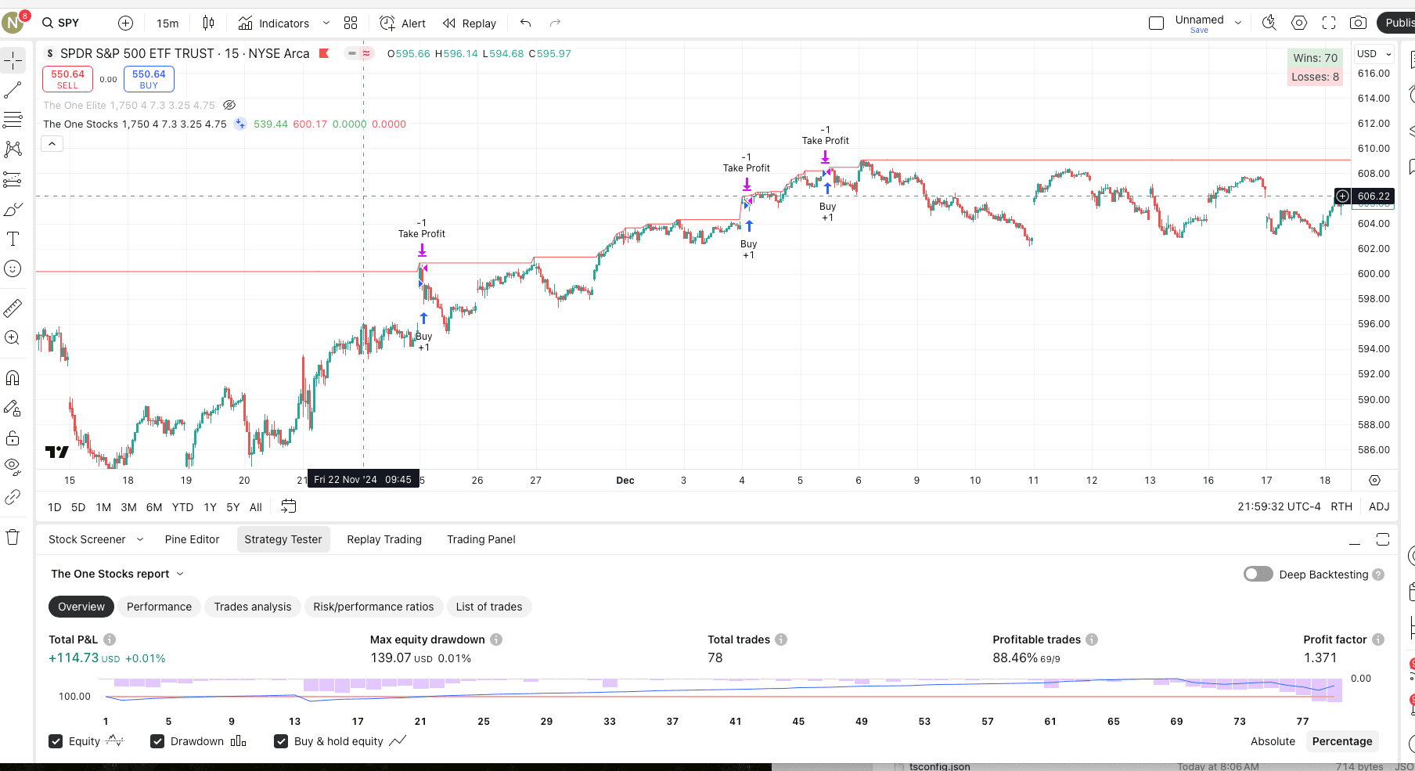Image resolution: width=1415 pixels, height=771 pixels.
Task: Uncheck the Drawdown checkbox
Action: [157, 741]
